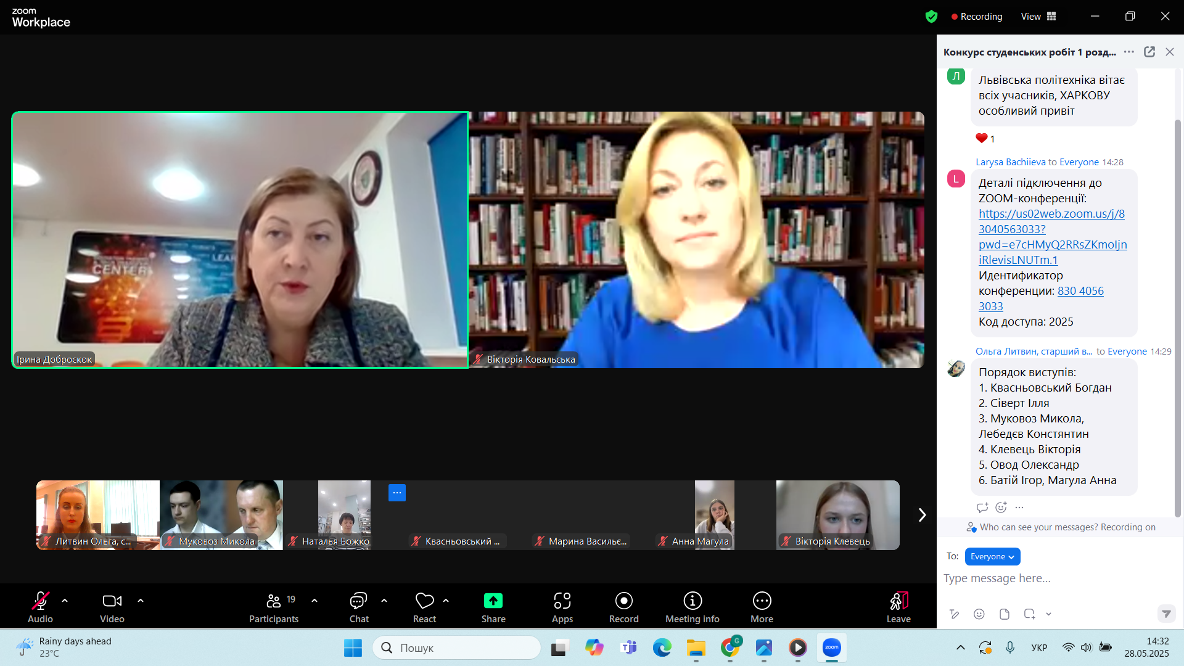
Task: Open the screenshot capture tool in chat
Action: [1029, 614]
